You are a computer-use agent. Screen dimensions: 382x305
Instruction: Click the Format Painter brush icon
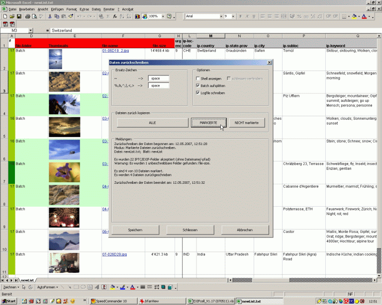click(x=71, y=16)
